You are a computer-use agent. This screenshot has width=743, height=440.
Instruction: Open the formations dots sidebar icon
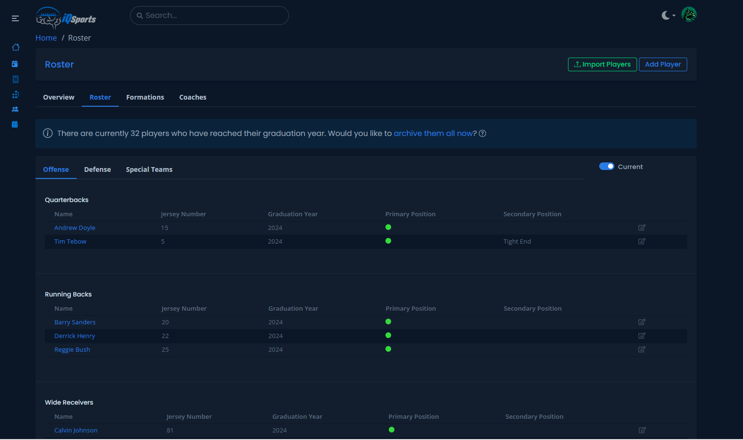(x=15, y=95)
